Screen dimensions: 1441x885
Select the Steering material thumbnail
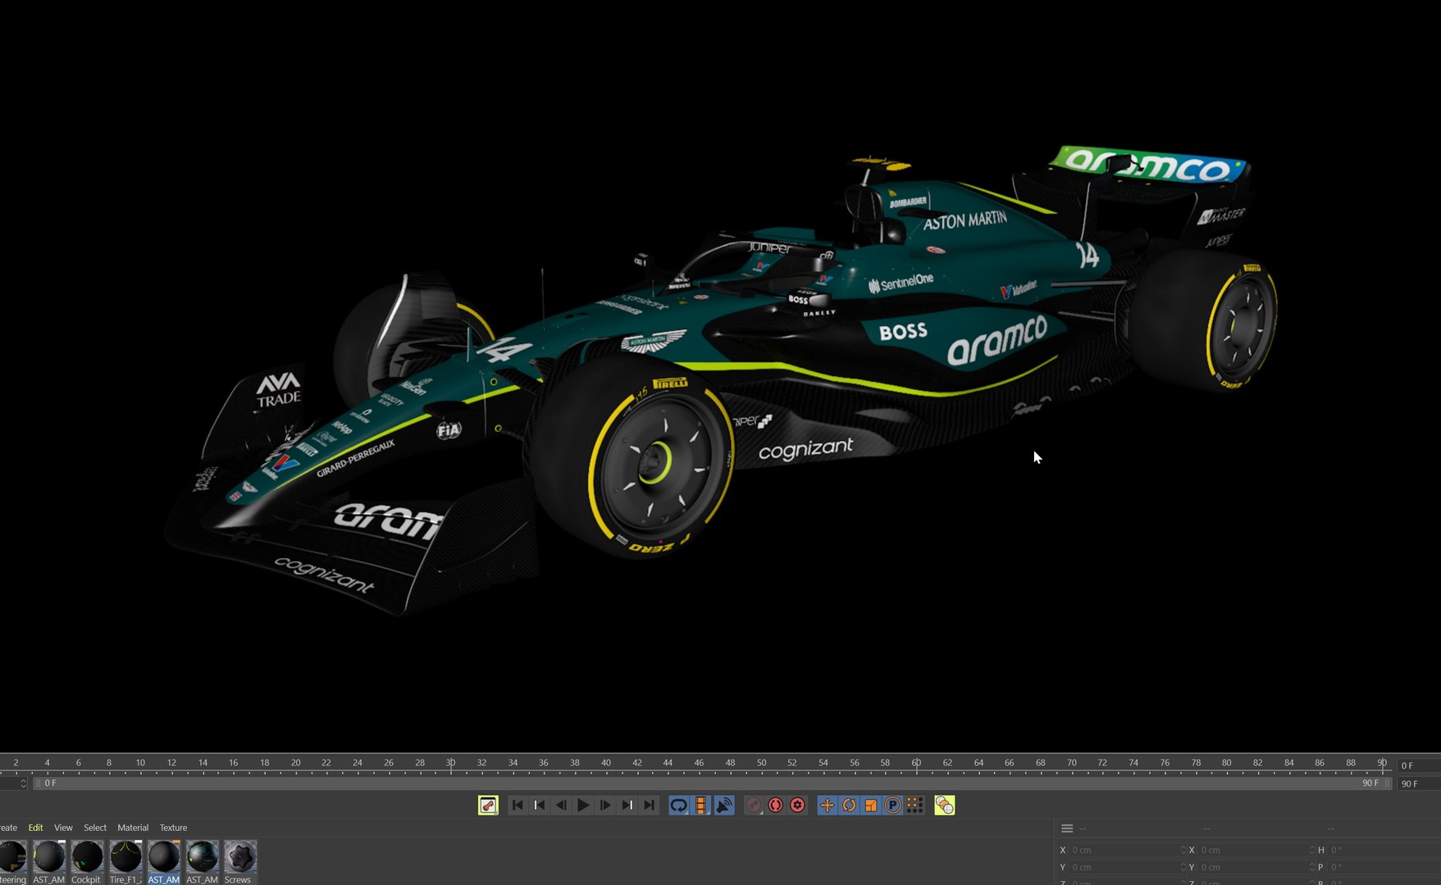(12, 857)
